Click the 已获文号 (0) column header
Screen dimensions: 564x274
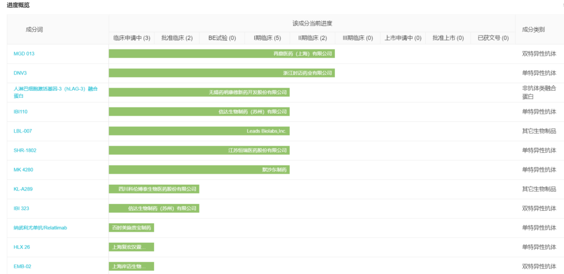point(493,38)
